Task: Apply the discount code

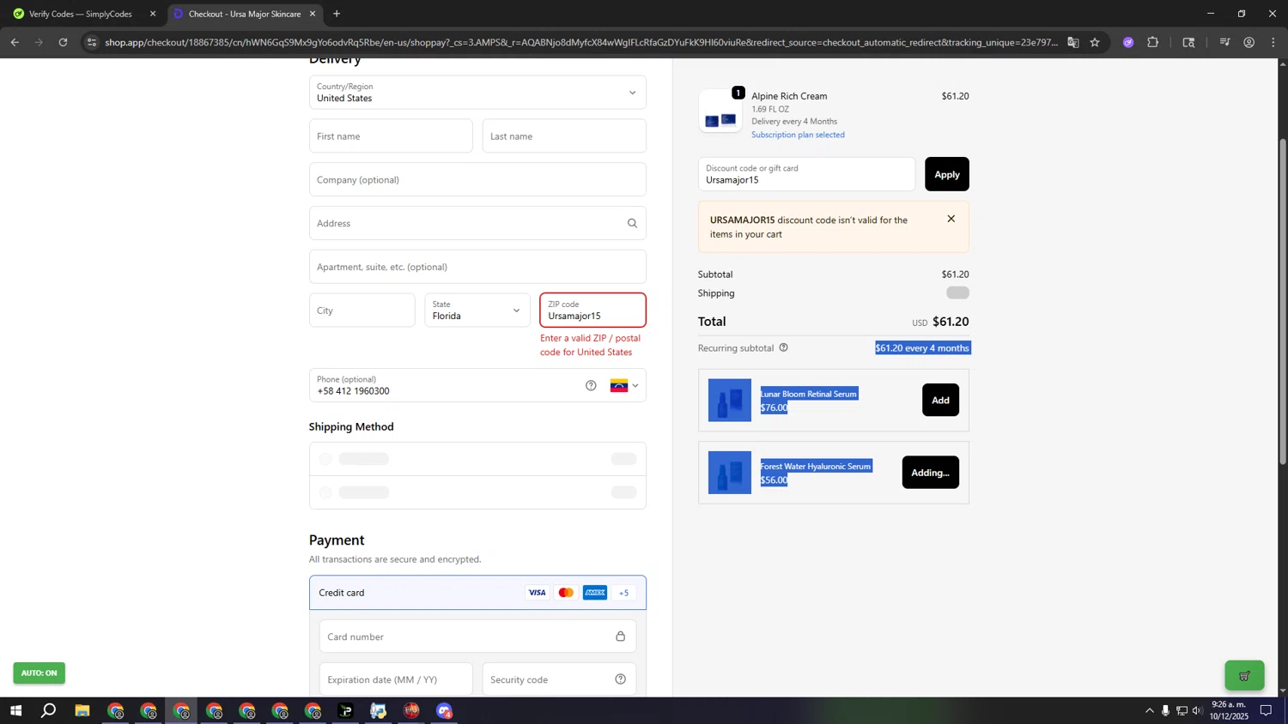Action: click(946, 174)
